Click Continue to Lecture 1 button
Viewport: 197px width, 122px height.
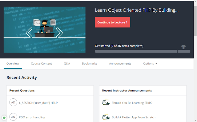point(112,22)
